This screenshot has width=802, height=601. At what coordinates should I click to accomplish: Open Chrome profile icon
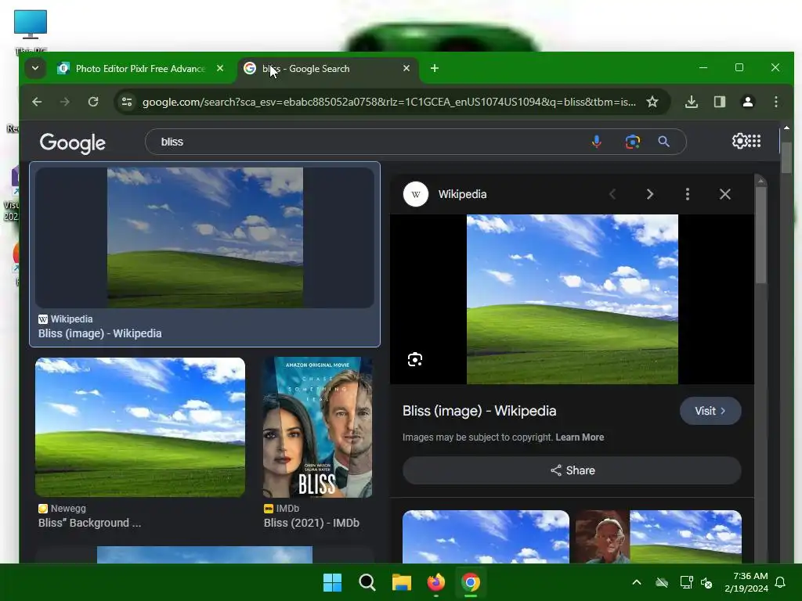[x=747, y=102]
